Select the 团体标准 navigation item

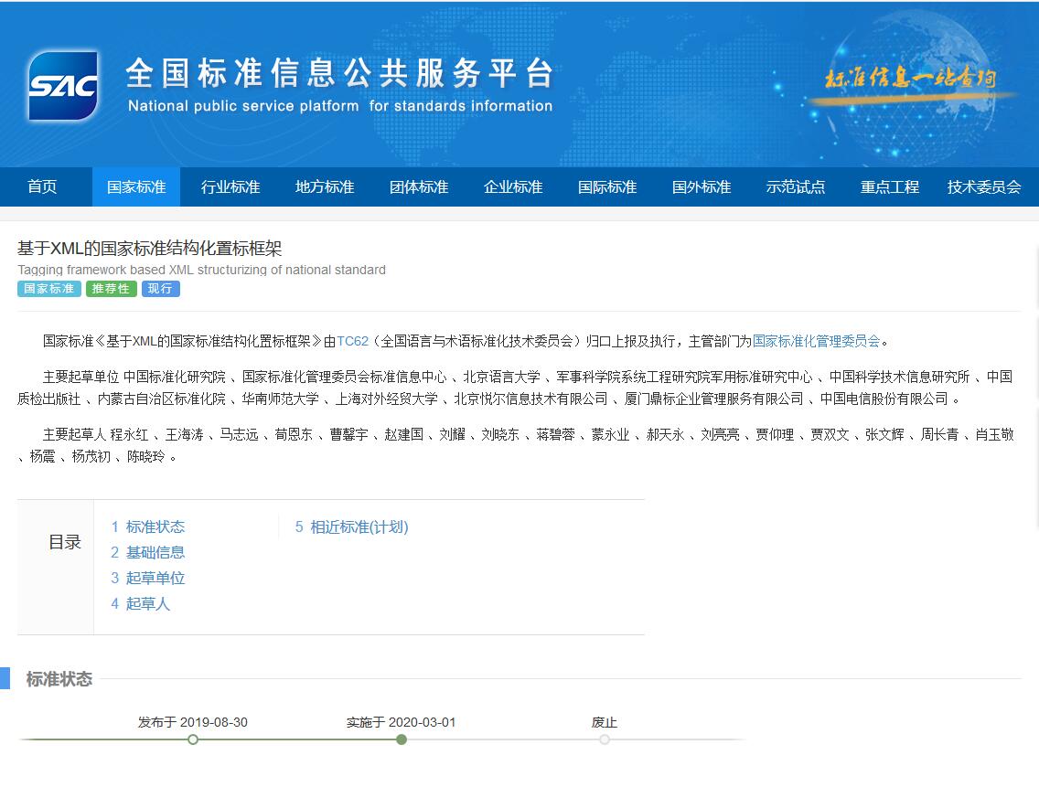tap(418, 186)
